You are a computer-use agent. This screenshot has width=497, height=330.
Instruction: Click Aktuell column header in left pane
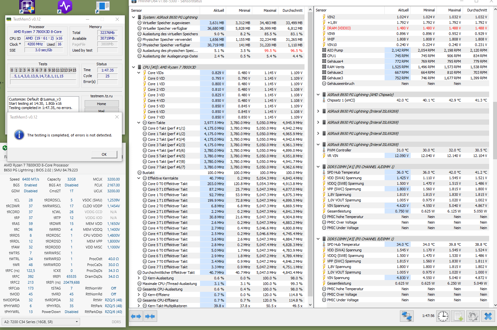point(213,10)
